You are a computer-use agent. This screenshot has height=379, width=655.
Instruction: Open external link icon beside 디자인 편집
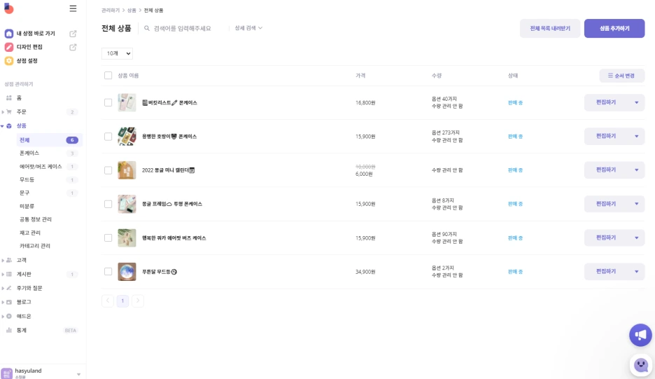pos(73,47)
